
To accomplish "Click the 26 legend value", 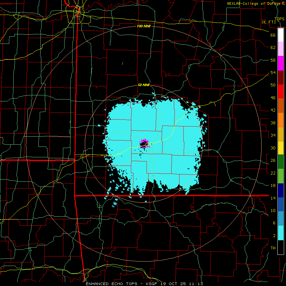I will coord(273,160).
